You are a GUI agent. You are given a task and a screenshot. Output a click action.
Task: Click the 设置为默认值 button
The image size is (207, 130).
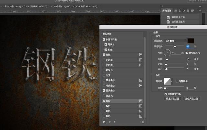172,99
